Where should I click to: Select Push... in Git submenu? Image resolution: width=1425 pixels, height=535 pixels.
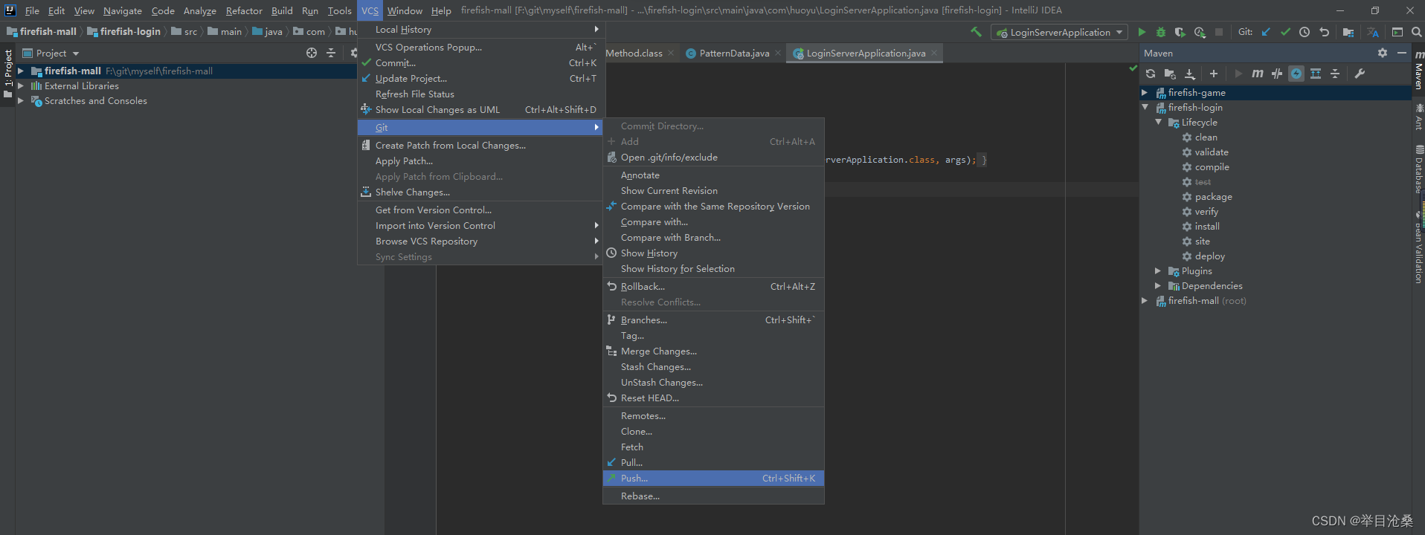pos(713,479)
